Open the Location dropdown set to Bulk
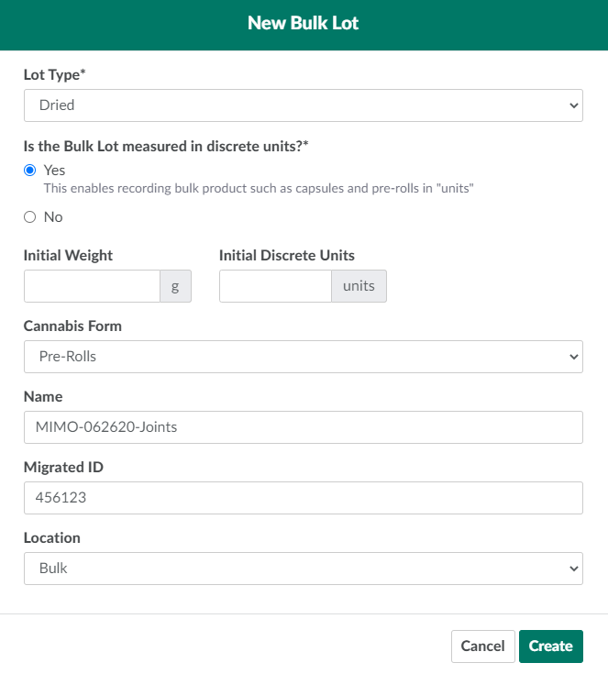Viewport: 608px width, 674px height. [303, 569]
